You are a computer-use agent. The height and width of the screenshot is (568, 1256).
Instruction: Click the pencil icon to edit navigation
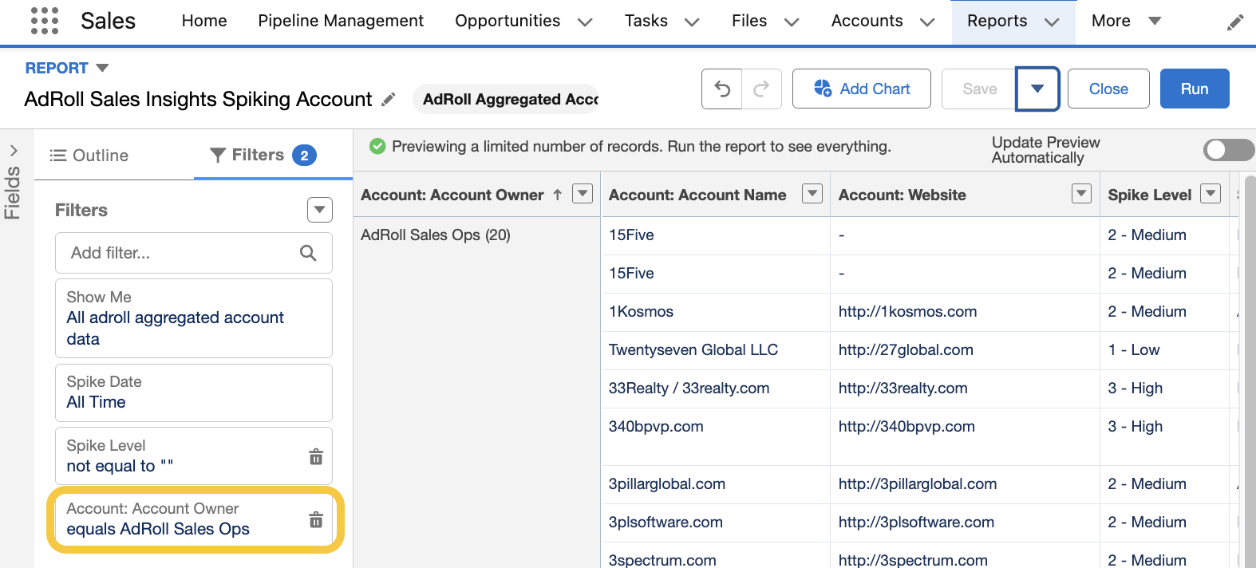pos(1235,22)
